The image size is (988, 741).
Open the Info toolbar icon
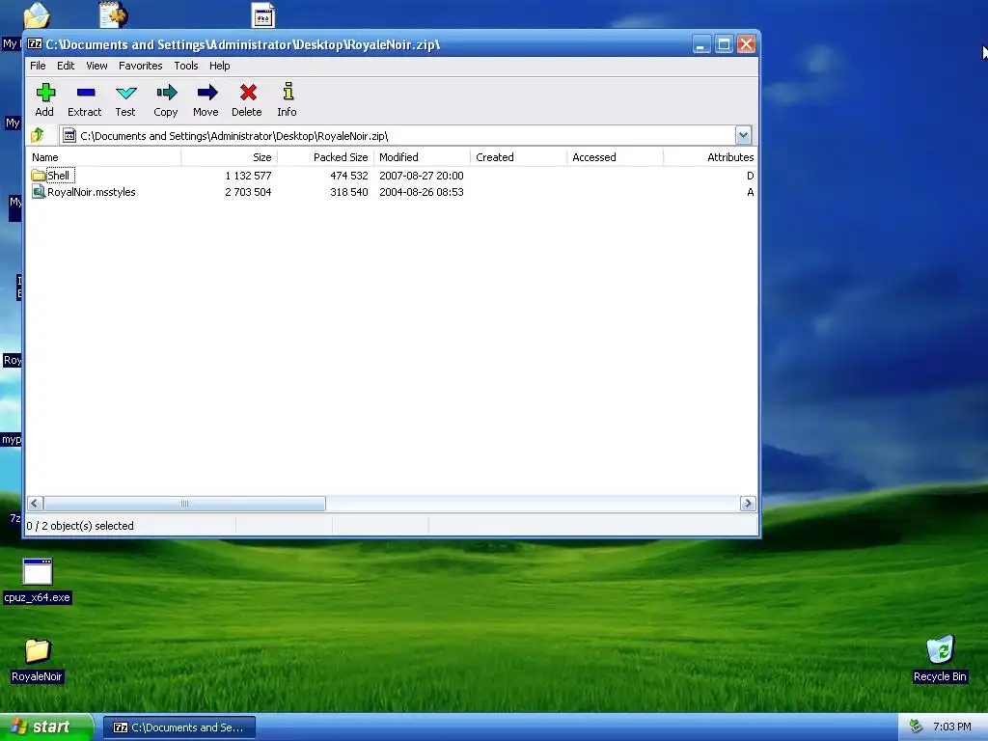(x=288, y=92)
